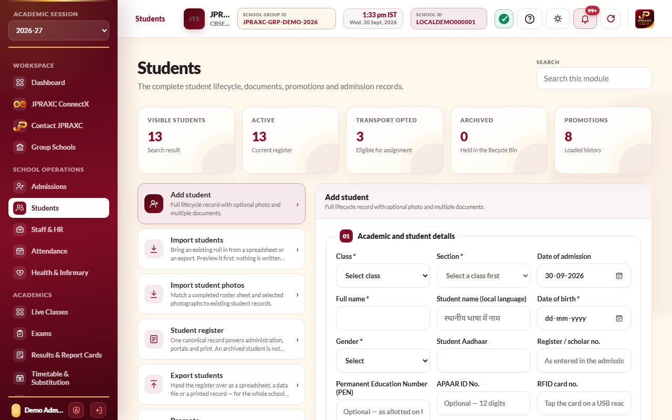Open notifications bell with 99+ badge
Viewport: 672px width, 420px height.
pos(585,19)
